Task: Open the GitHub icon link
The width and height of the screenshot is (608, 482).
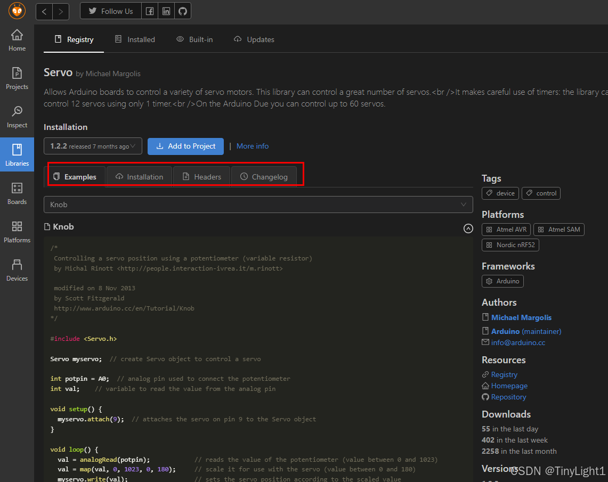Action: pos(183,11)
